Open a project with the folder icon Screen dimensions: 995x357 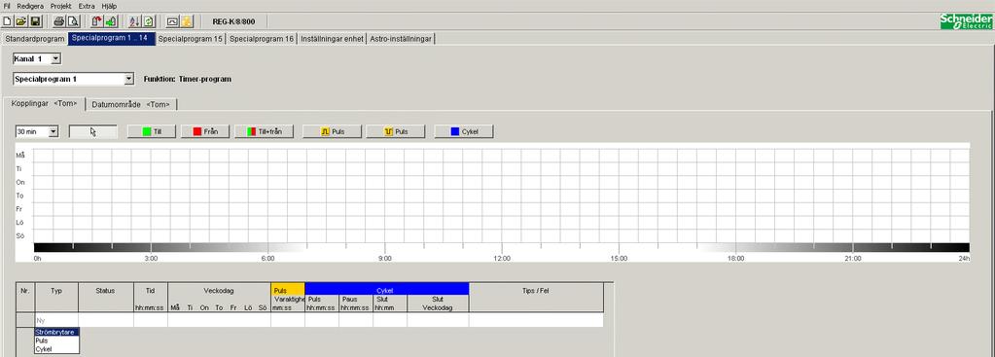pyautogui.click(x=21, y=21)
